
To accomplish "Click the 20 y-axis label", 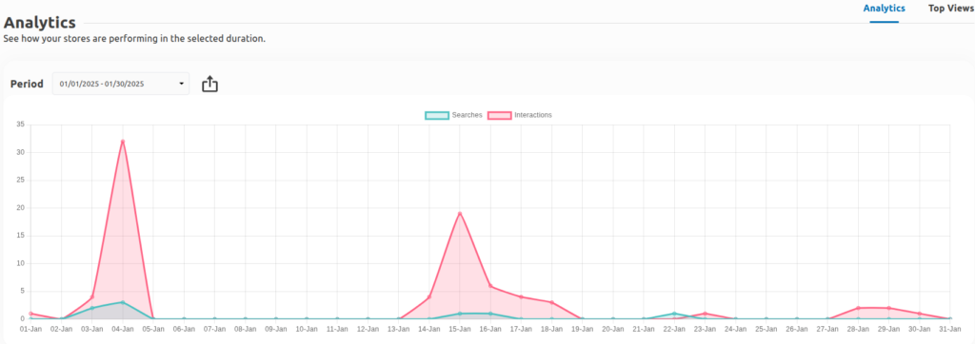I will (x=20, y=208).
